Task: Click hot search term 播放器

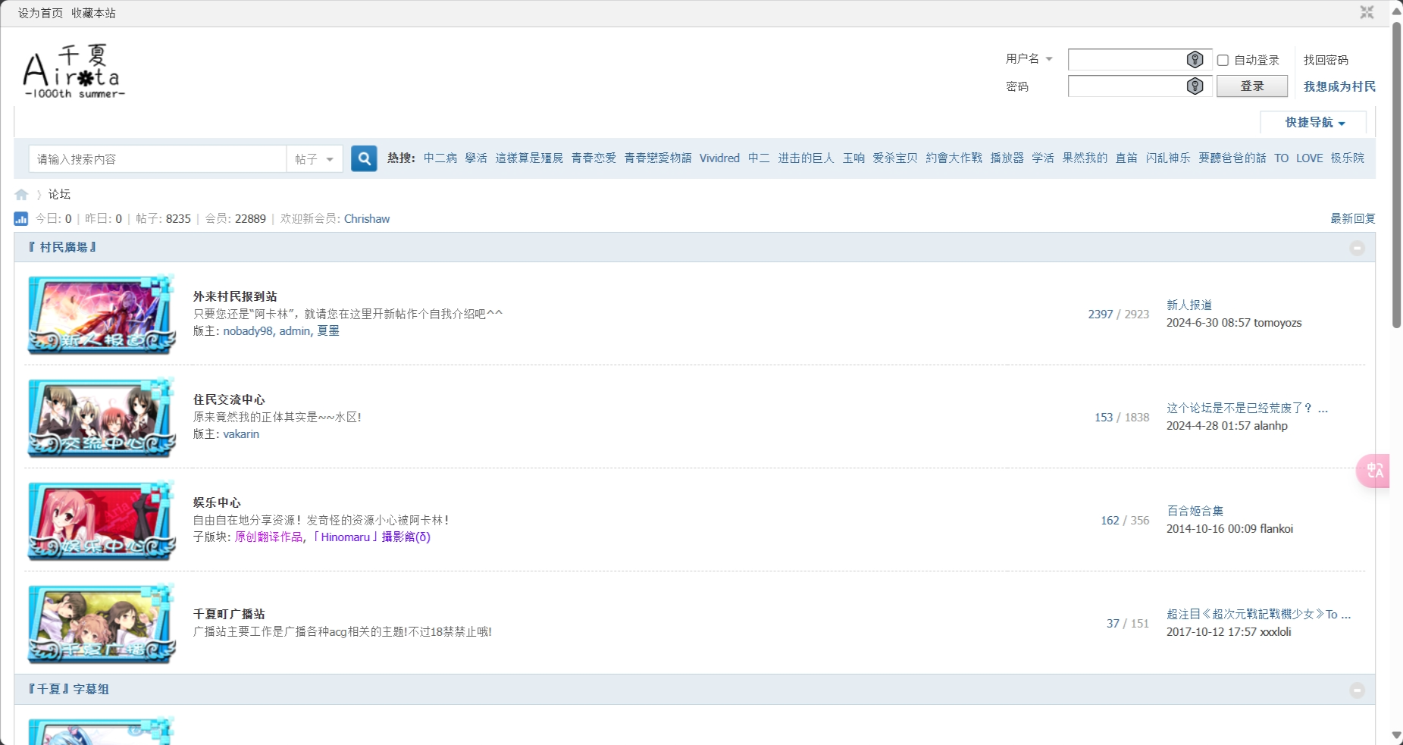Action: click(x=1007, y=158)
